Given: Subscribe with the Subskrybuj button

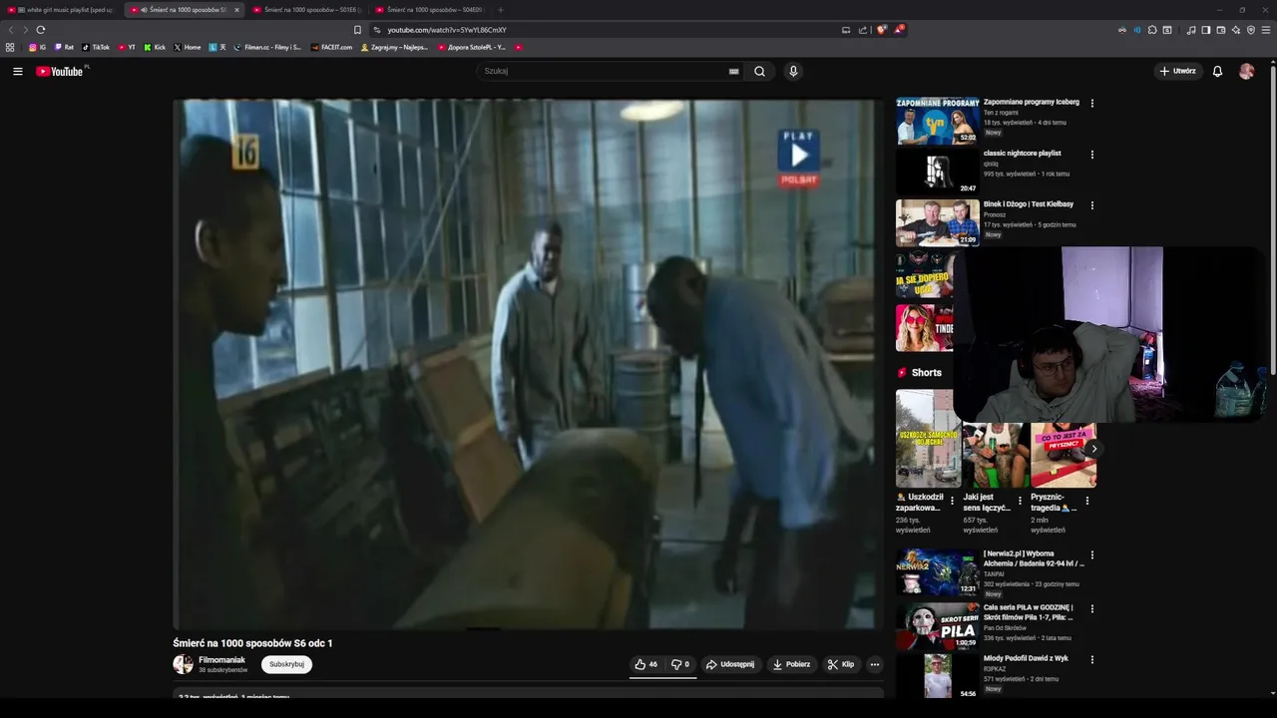Looking at the screenshot, I should click(x=286, y=664).
